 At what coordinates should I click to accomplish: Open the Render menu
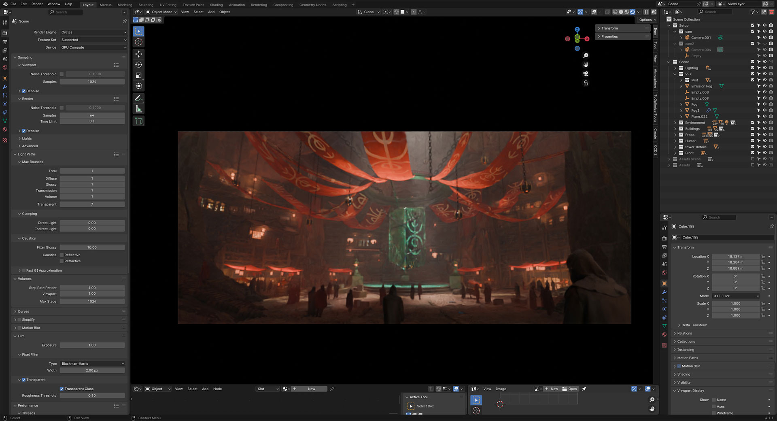click(37, 4)
